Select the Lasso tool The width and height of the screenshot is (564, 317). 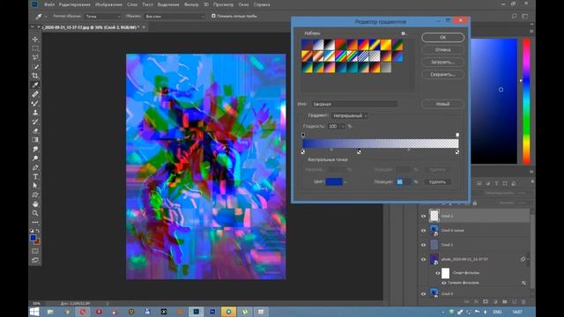point(35,57)
